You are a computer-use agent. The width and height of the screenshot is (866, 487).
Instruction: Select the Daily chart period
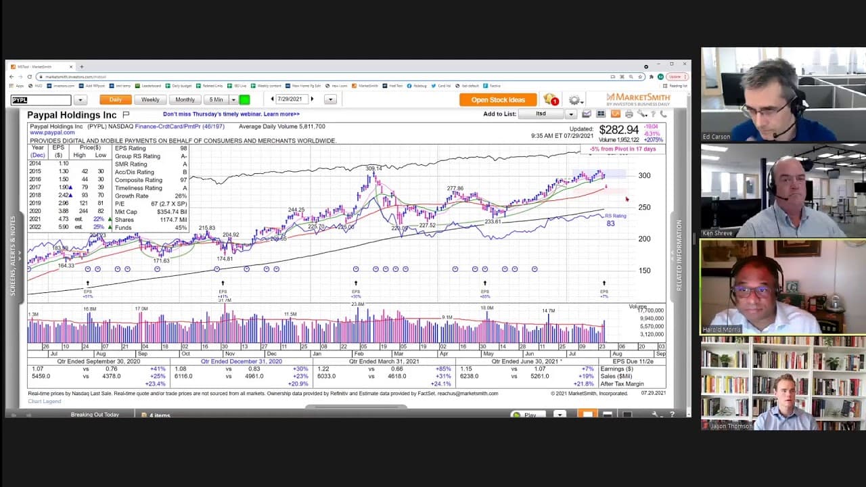pyautogui.click(x=116, y=99)
